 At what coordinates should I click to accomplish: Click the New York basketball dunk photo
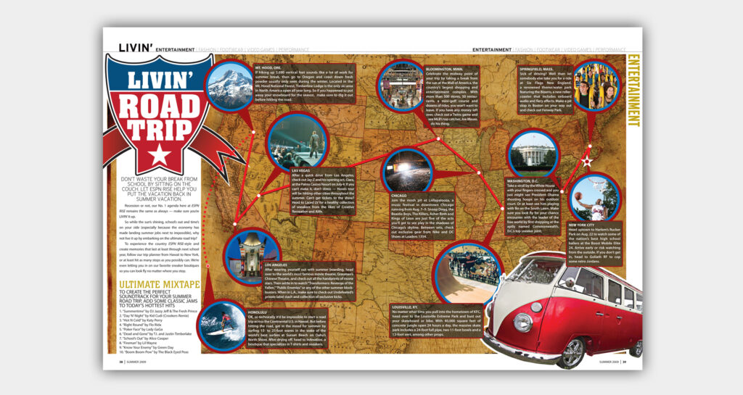pyautogui.click(x=594, y=198)
